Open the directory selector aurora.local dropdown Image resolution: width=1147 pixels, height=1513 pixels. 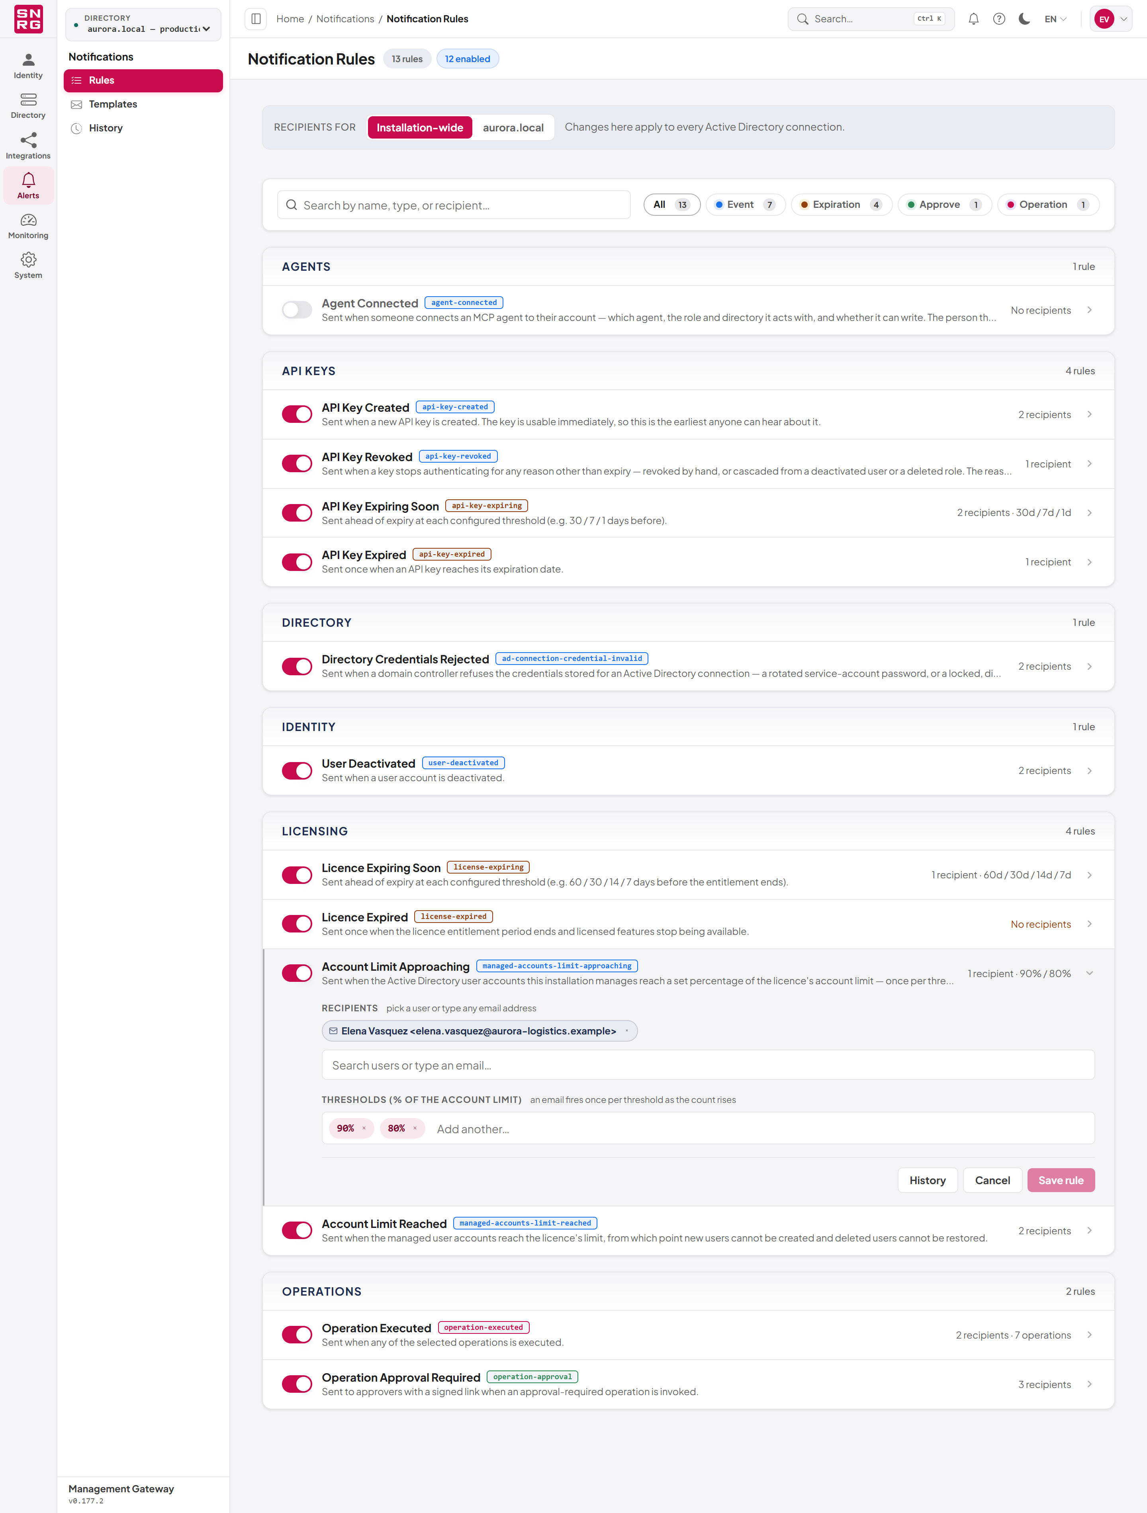(x=143, y=25)
